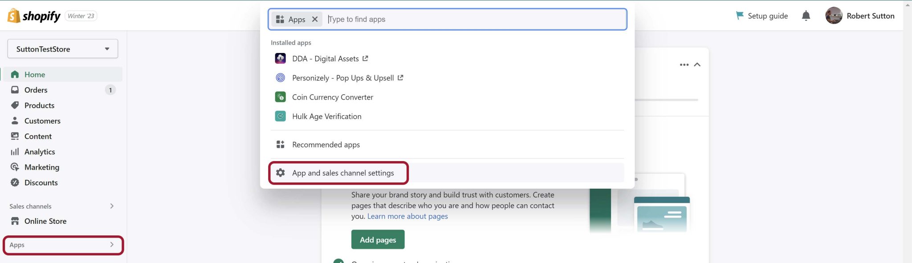
Task: Click the Shopify logo
Action: click(34, 16)
